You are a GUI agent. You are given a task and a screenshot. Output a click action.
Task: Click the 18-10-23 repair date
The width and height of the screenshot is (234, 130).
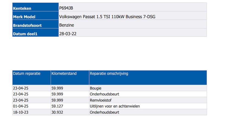[21, 112]
